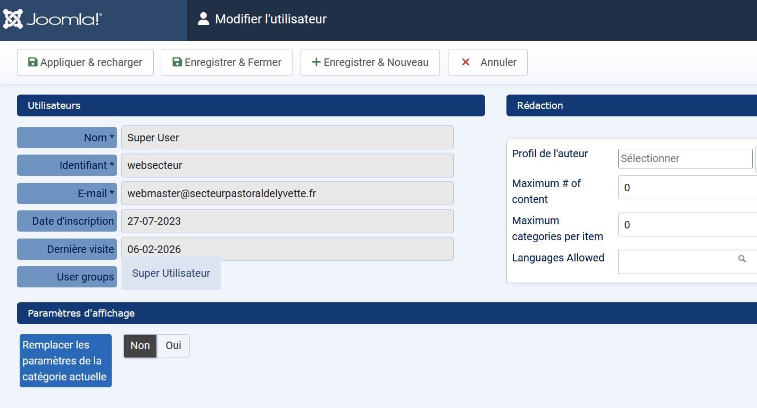Click the user icon beside Modifier l'utilisateur
The width and height of the screenshot is (757, 408).
click(x=203, y=19)
